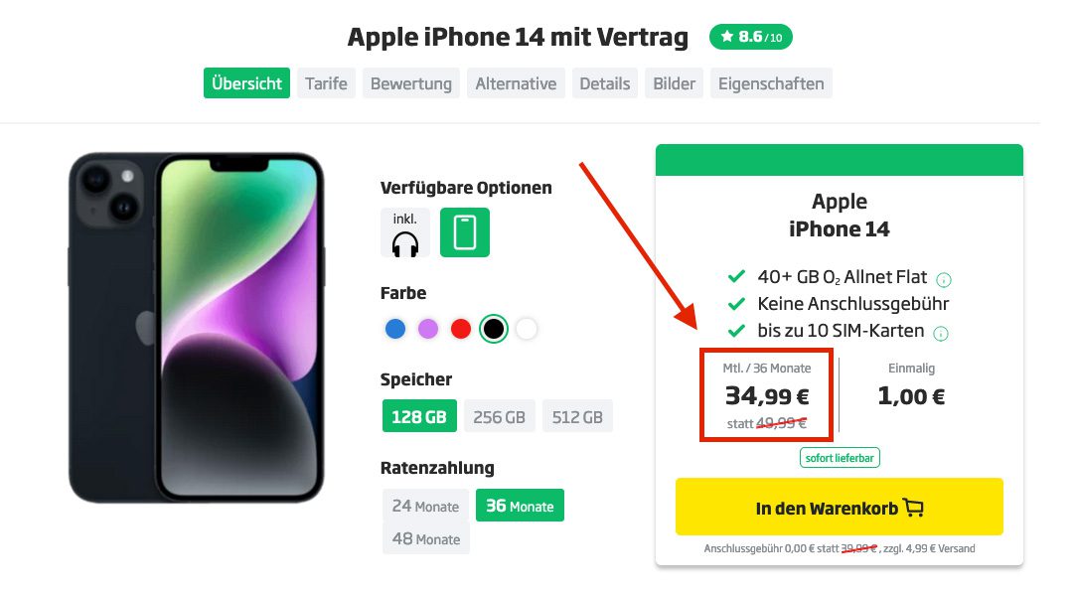Select 512 GB storage option

[577, 416]
